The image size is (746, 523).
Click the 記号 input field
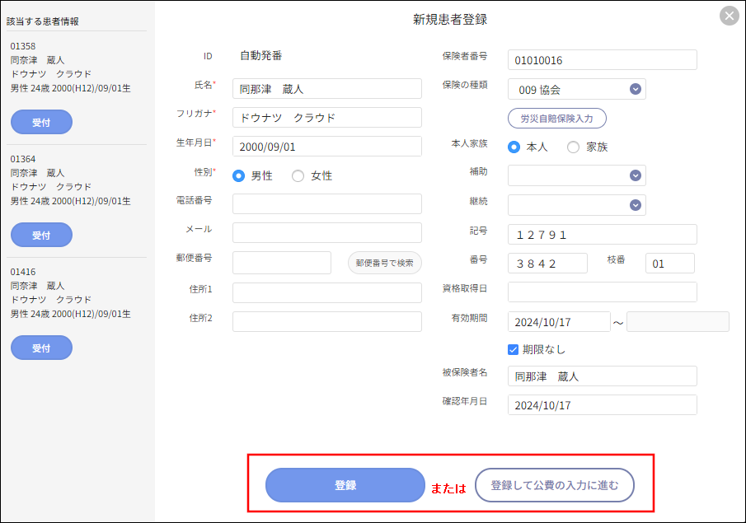(x=602, y=233)
